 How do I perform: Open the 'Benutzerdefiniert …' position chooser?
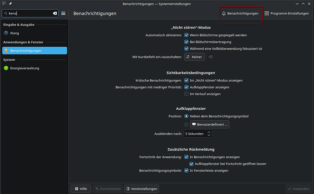click(x=209, y=124)
